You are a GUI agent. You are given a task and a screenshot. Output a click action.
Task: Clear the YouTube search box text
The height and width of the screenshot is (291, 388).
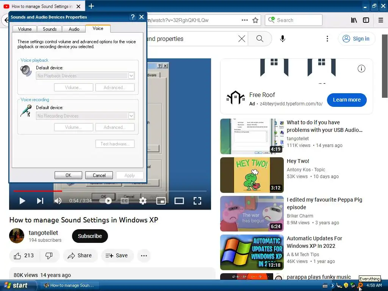click(242, 39)
